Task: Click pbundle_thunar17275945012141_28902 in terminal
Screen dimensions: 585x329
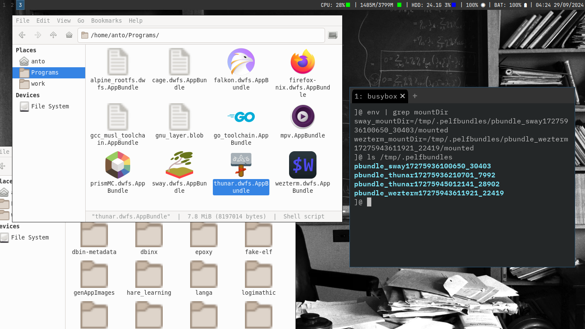Action: [427, 184]
